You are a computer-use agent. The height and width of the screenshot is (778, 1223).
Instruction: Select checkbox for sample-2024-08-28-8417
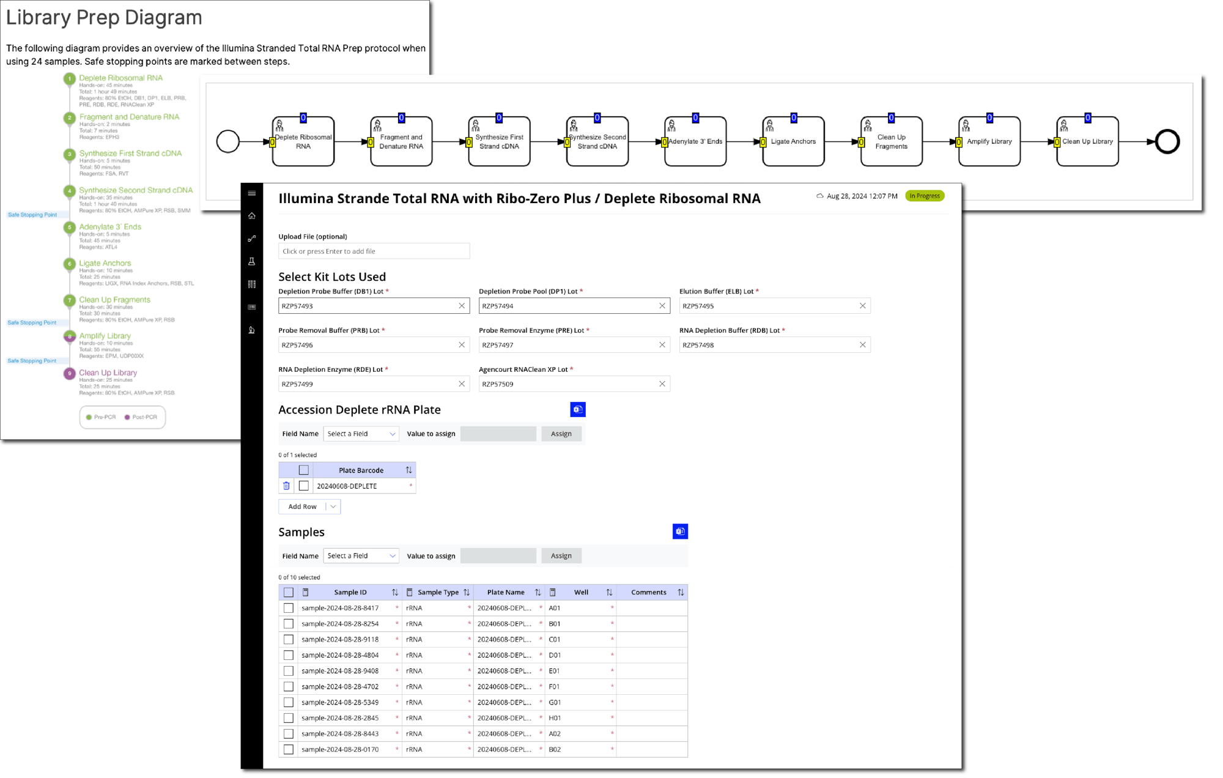[x=289, y=608]
